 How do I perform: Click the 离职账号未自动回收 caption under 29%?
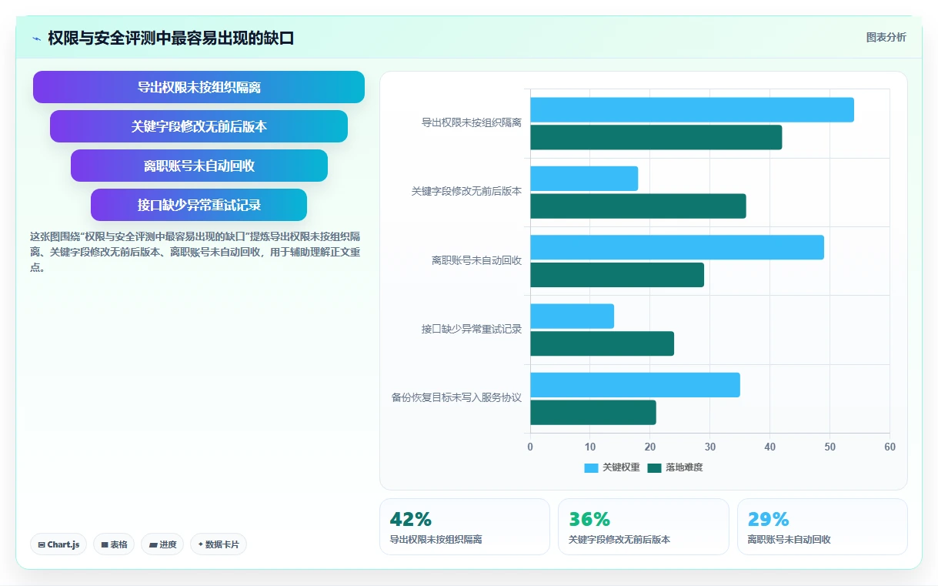click(789, 540)
